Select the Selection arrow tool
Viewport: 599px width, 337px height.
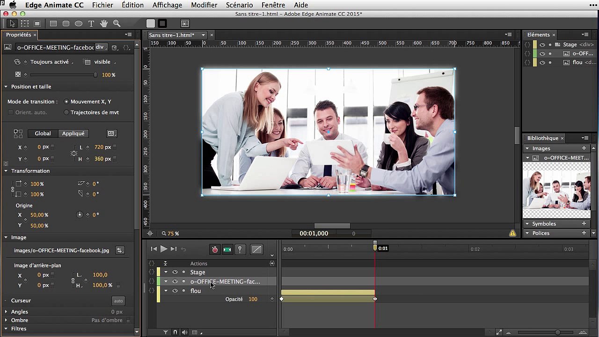tap(12, 23)
